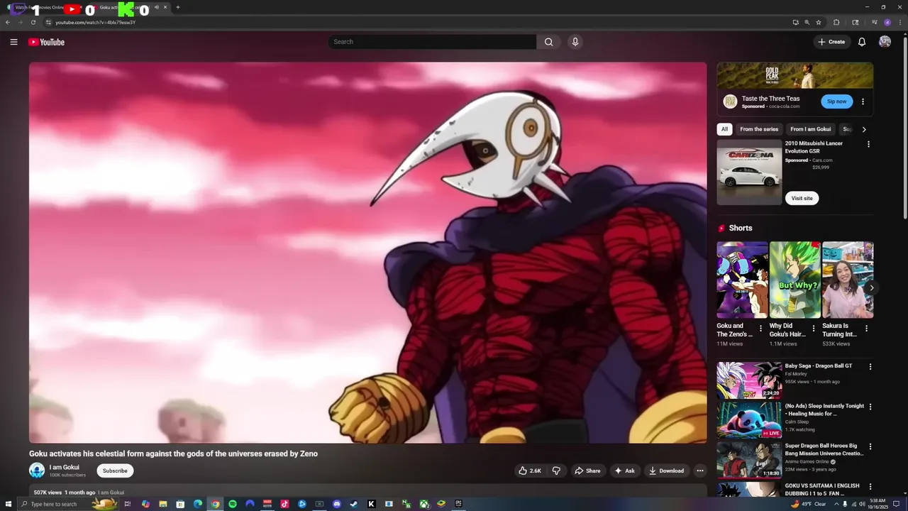Image resolution: width=908 pixels, height=511 pixels.
Task: Open the weather widget showing 49°F Clear
Action: 807,504
